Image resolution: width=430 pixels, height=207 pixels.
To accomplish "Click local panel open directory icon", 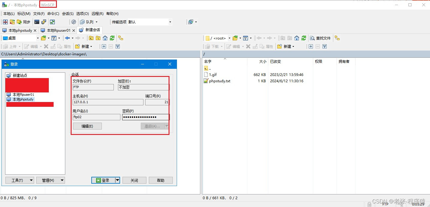I will point(44,38).
